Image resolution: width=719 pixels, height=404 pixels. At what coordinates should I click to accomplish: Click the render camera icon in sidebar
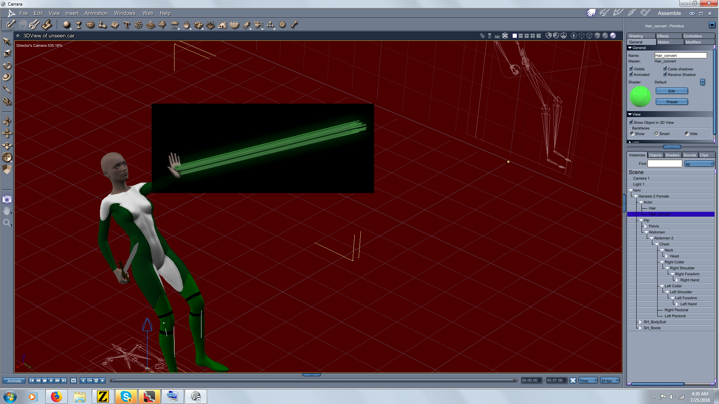point(7,199)
